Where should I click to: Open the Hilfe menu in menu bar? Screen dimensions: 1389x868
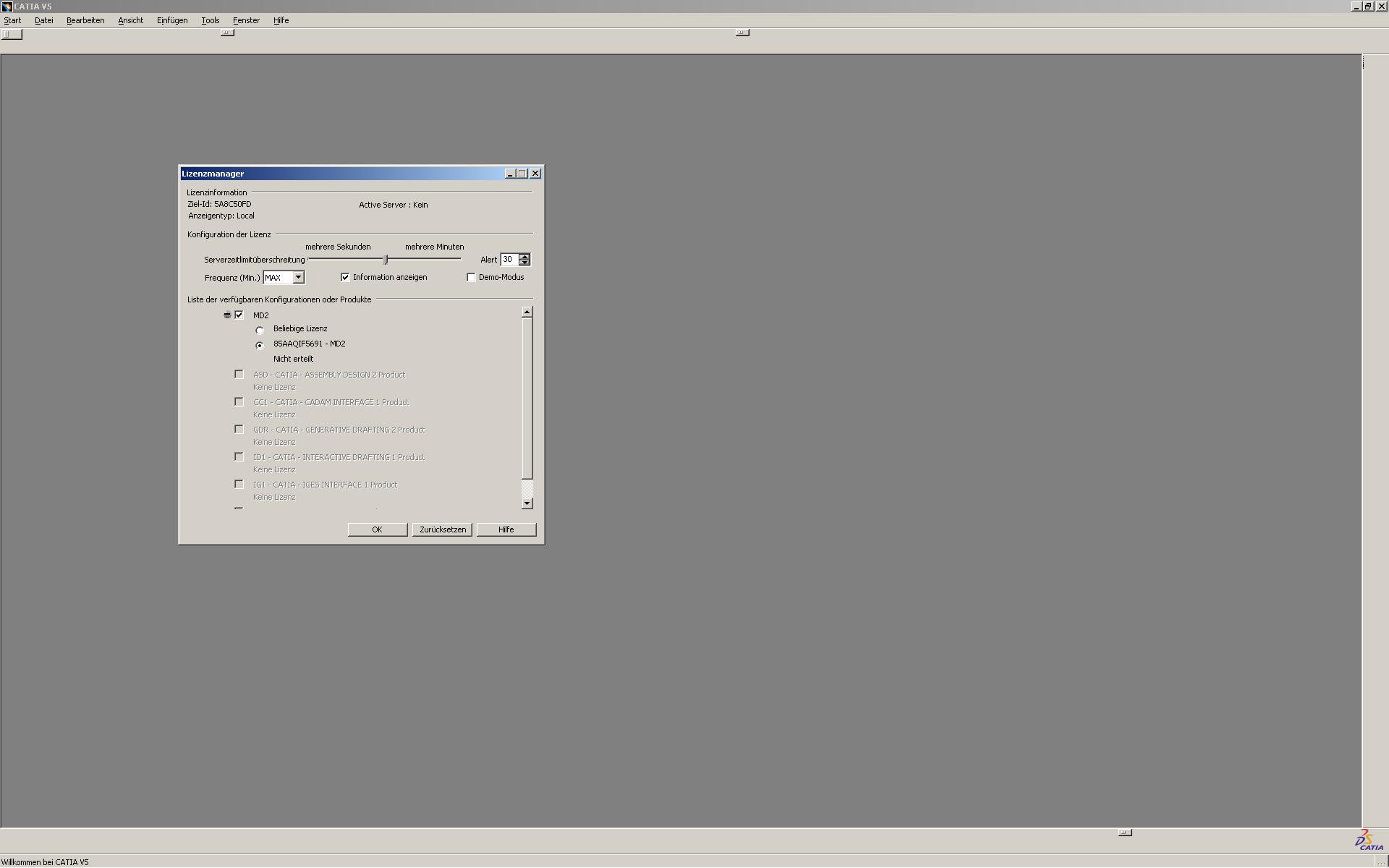coord(281,20)
